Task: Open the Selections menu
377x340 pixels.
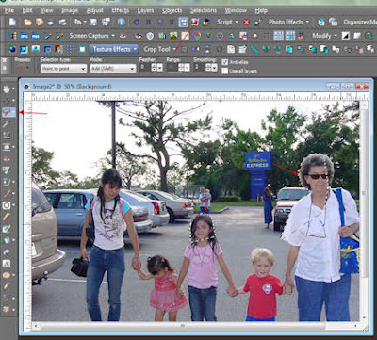Action: pyautogui.click(x=204, y=10)
